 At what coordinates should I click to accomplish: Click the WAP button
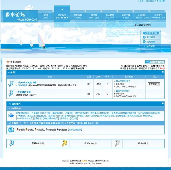pos(162,62)
